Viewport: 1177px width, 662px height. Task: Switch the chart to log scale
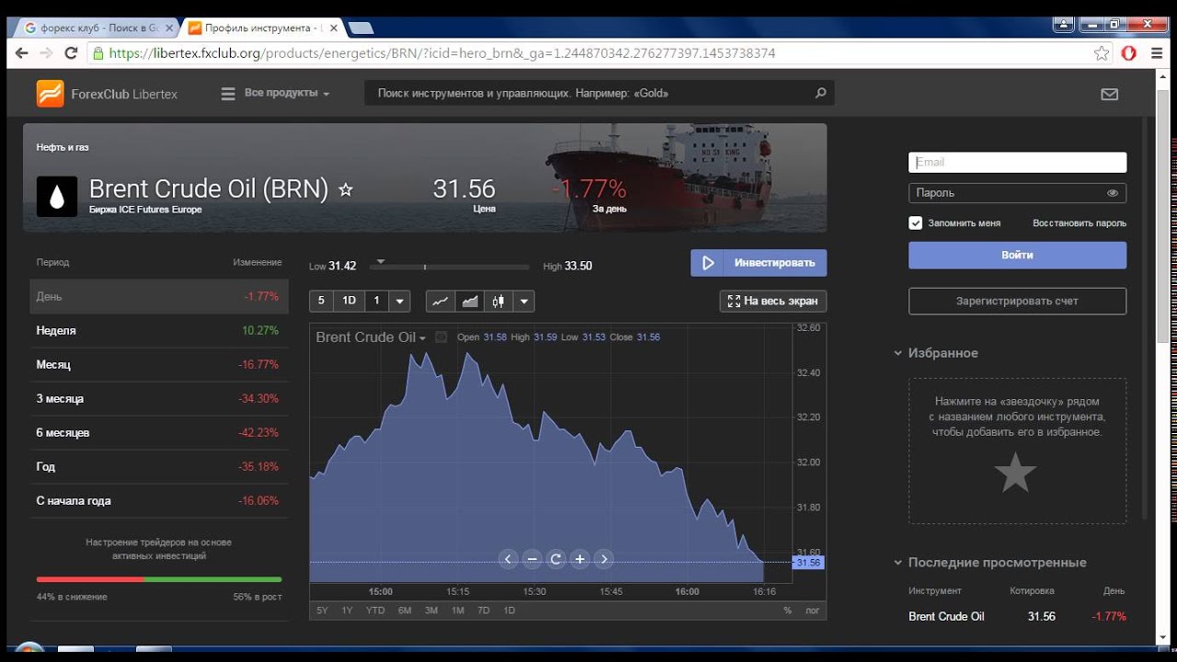tap(813, 611)
